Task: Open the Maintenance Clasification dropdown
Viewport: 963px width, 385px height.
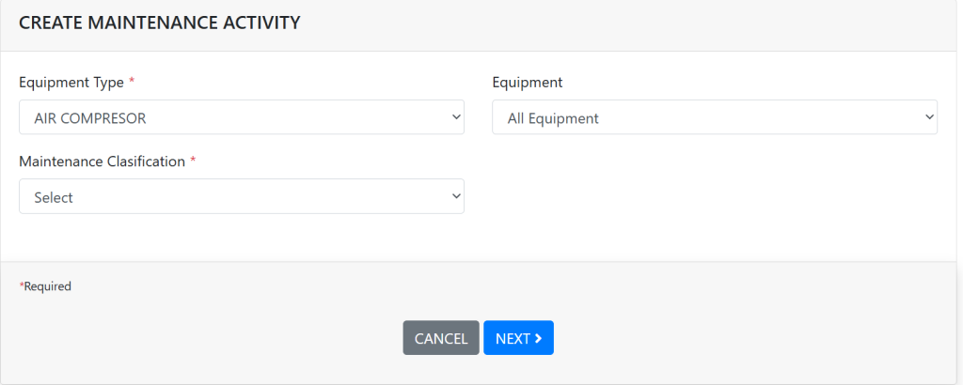Action: [241, 196]
